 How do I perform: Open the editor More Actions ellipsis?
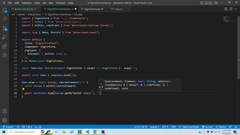pyautogui.click(x=236, y=9)
